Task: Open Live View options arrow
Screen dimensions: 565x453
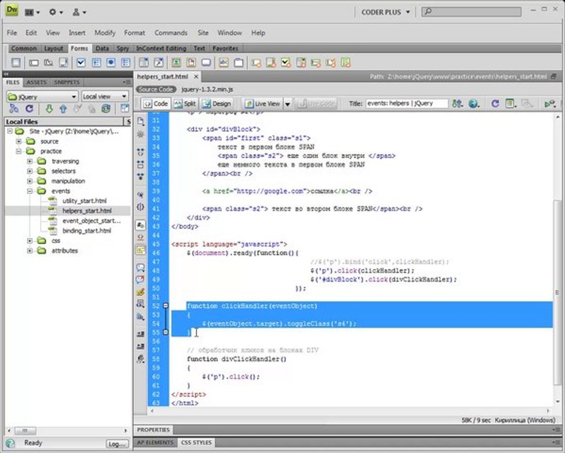Action: click(x=288, y=104)
